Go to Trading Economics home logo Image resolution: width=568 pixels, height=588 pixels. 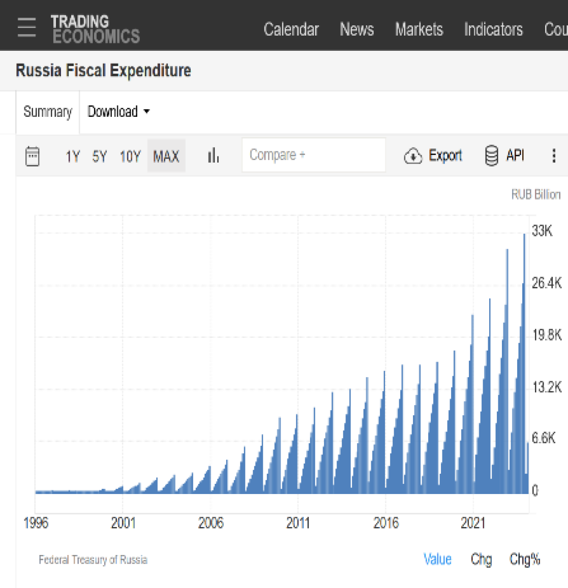tap(95, 29)
